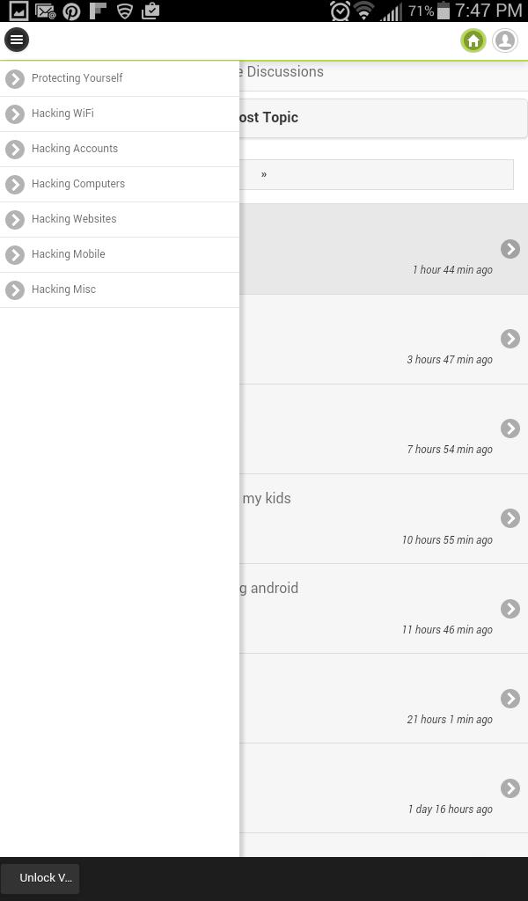Open topic posted 1 day 16 hours ago
The width and height of the screenshot is (528, 901).
[510, 788]
